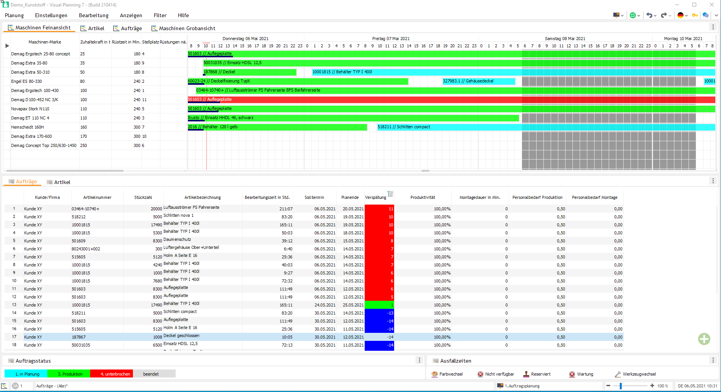This screenshot has height=392, width=721.
Task: Click the undo arrow icon
Action: 649,15
